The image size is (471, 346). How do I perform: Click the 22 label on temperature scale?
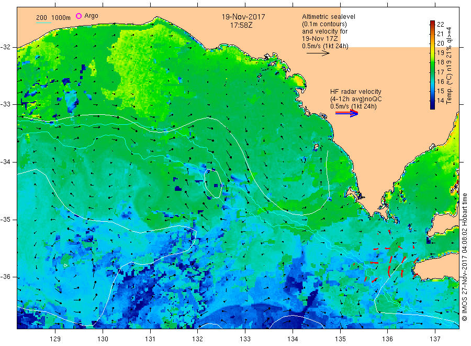tap(440, 24)
